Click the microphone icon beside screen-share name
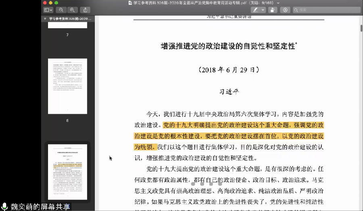The width and height of the screenshot is (363, 211). pos(5,207)
